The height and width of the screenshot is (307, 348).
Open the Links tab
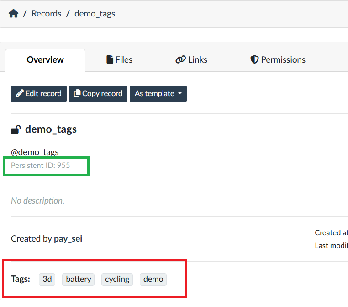point(191,60)
